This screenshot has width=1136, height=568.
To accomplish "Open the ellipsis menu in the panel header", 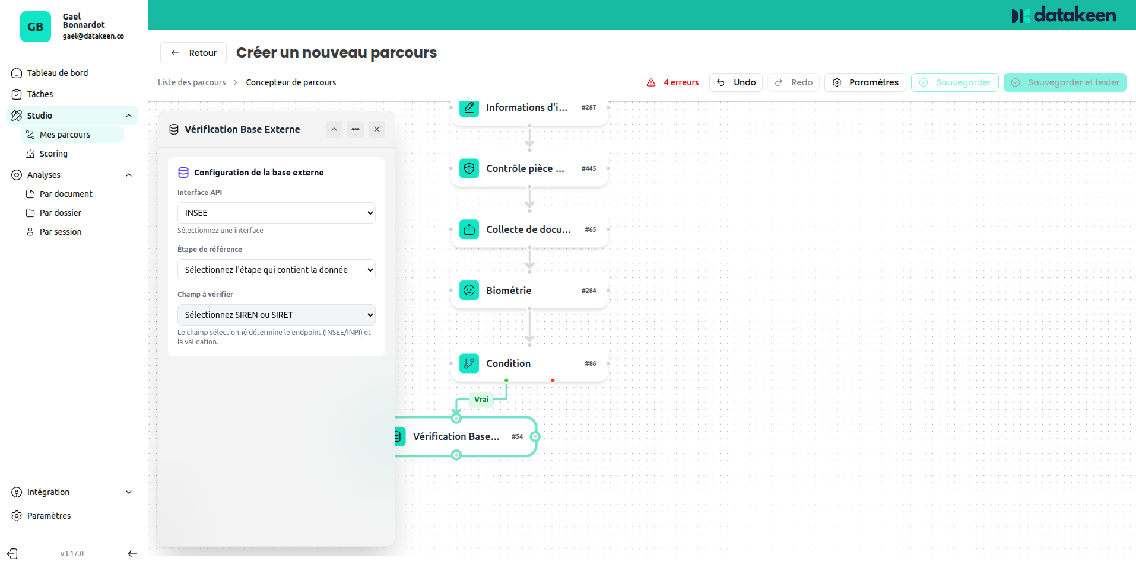I will tap(355, 129).
